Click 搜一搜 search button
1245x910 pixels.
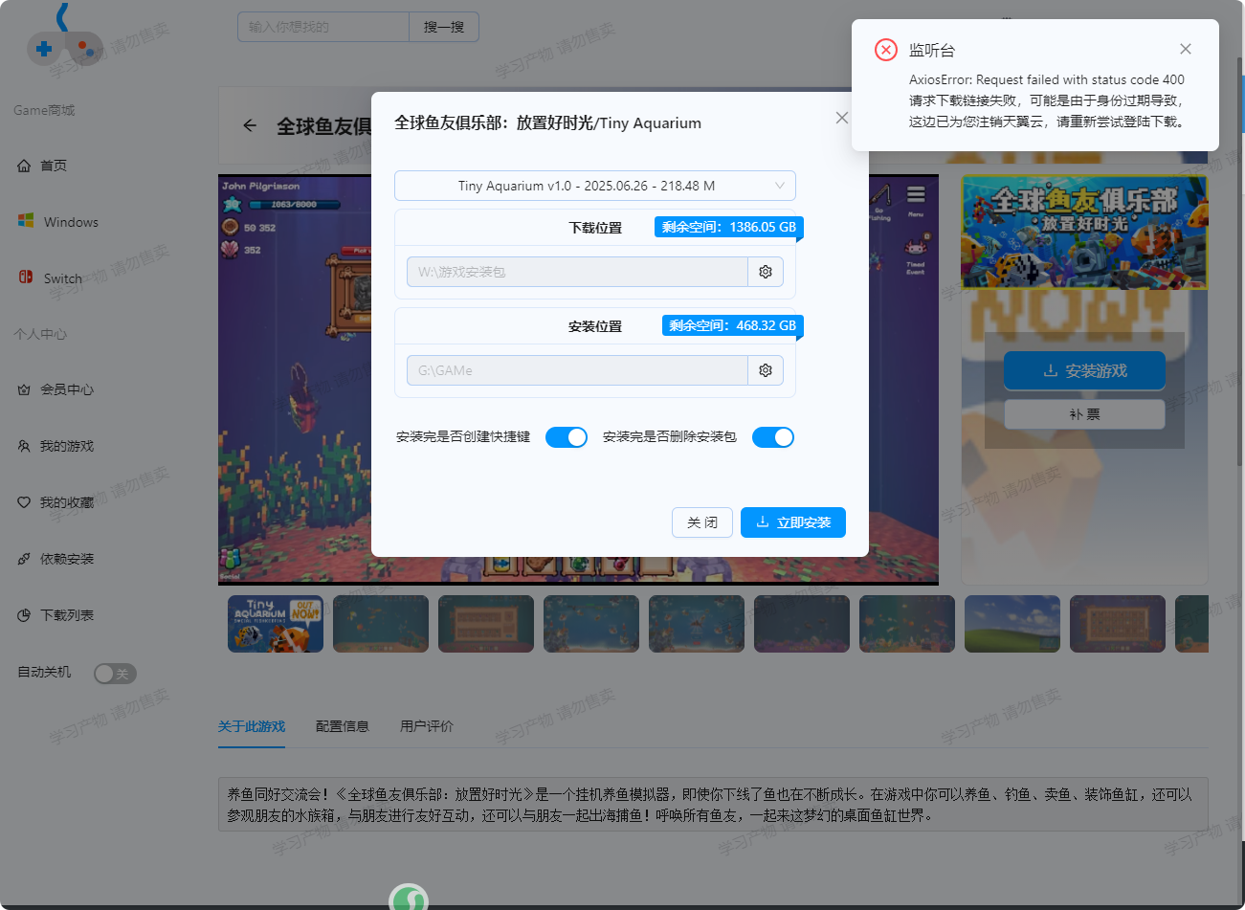click(x=444, y=27)
